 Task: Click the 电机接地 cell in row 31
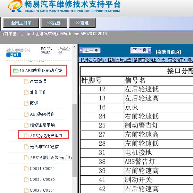pyautogui.click(x=138, y=152)
